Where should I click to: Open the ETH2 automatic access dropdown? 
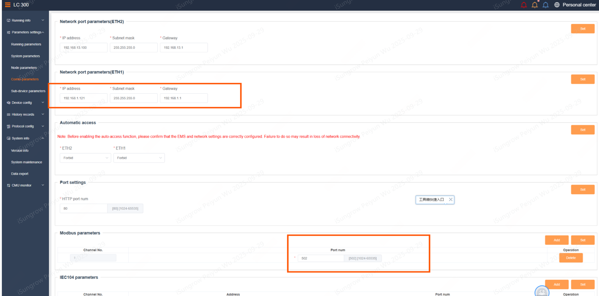click(85, 158)
